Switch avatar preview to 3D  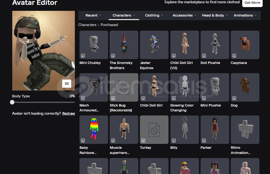click(67, 84)
